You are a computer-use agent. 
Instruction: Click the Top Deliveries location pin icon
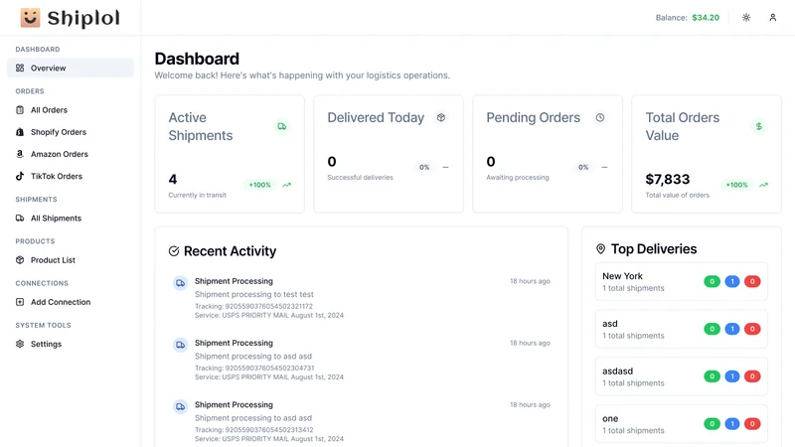(601, 249)
